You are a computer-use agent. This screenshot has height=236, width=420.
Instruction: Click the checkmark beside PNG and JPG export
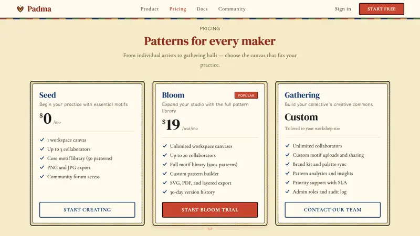(x=42, y=167)
